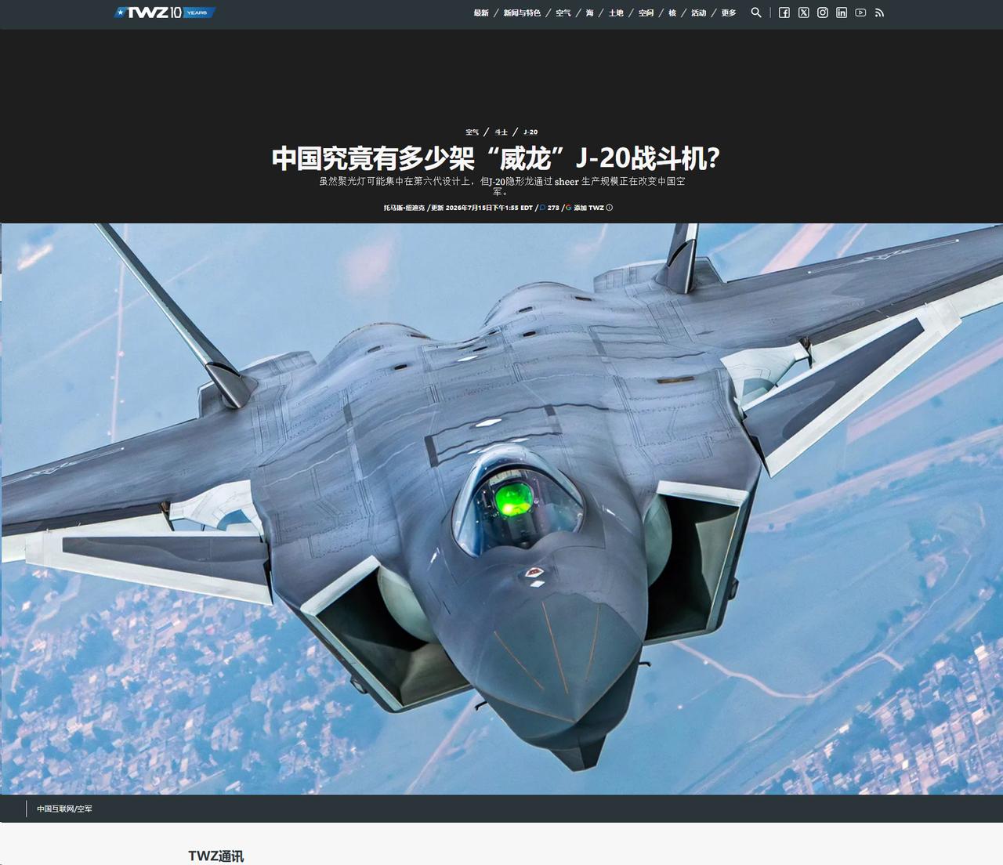Open the 活动 nav item
1003x865 pixels.
[x=699, y=13]
